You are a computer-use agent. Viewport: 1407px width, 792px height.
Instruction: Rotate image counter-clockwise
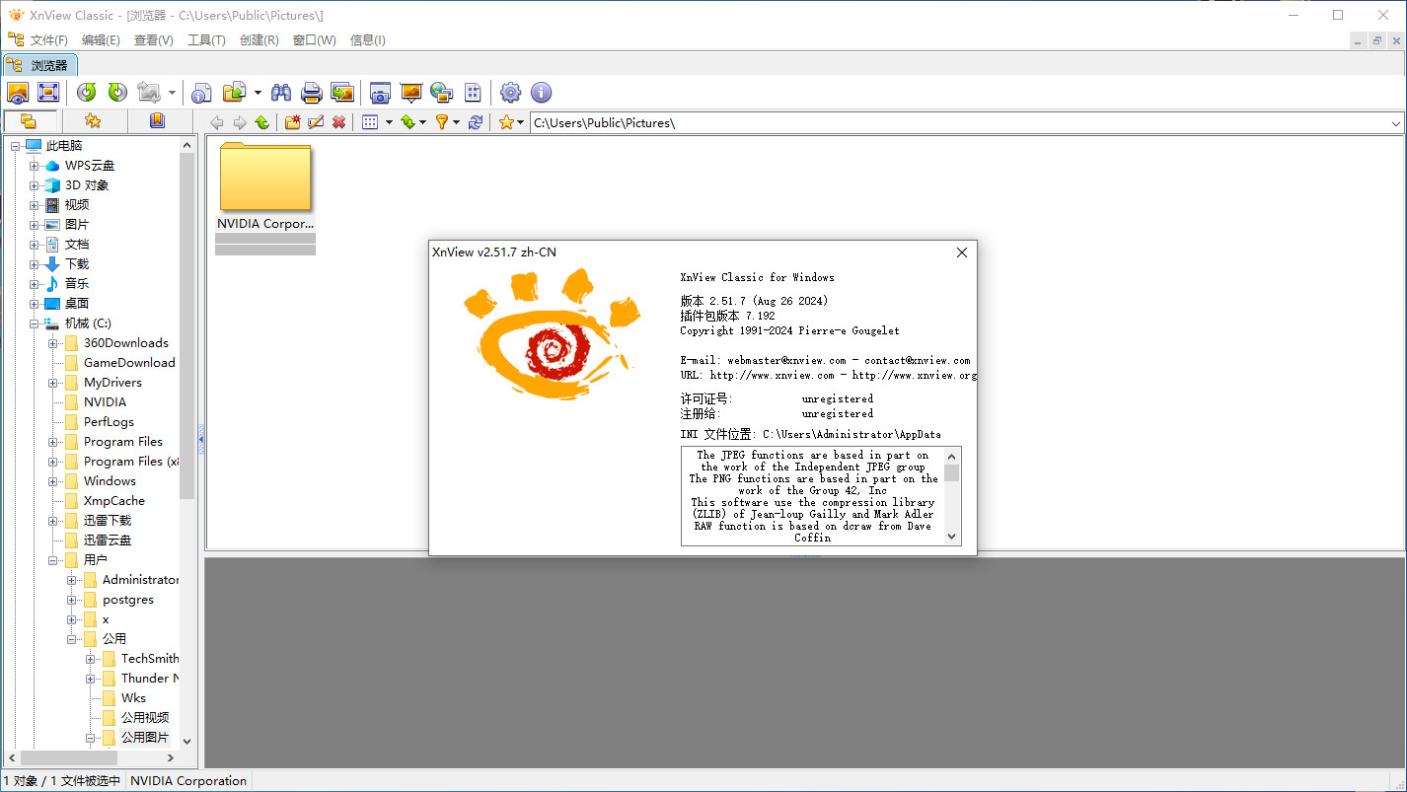tap(87, 93)
